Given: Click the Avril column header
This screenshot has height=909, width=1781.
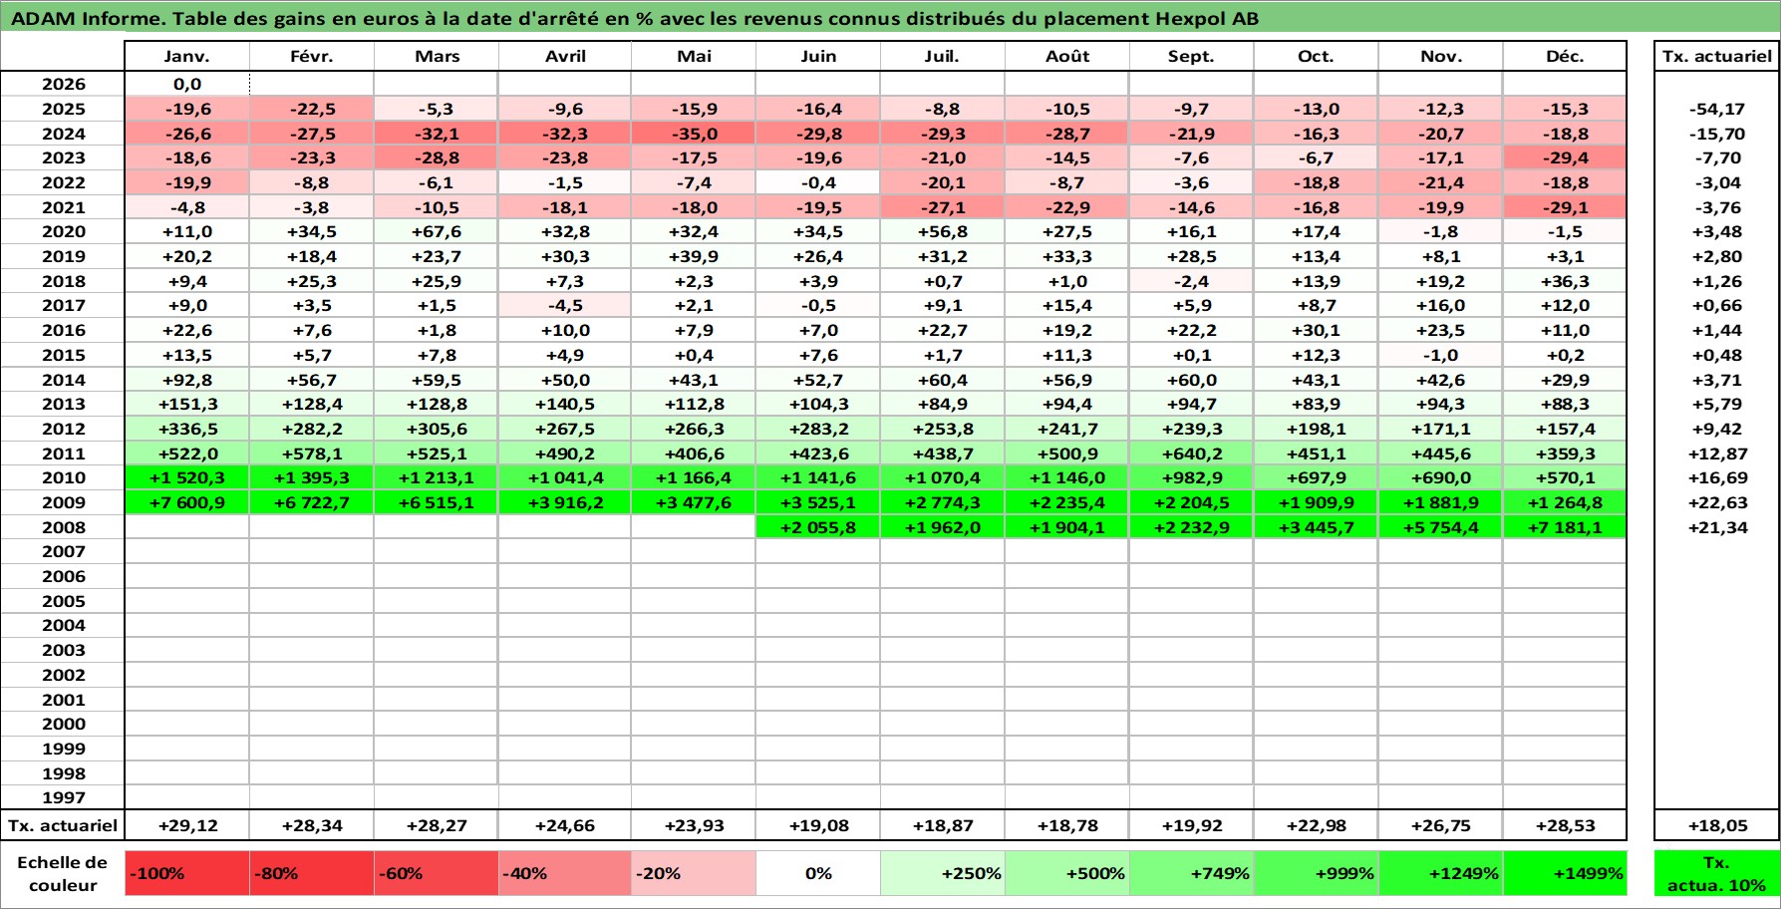Looking at the screenshot, I should (565, 56).
